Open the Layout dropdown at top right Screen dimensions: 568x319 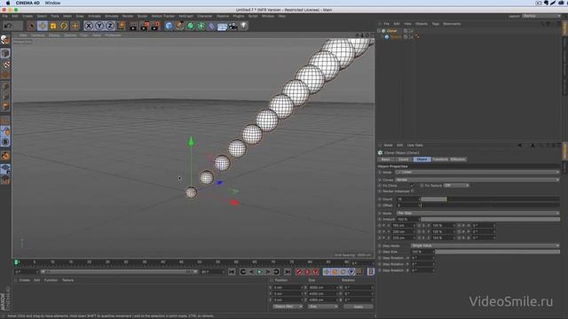[541, 16]
